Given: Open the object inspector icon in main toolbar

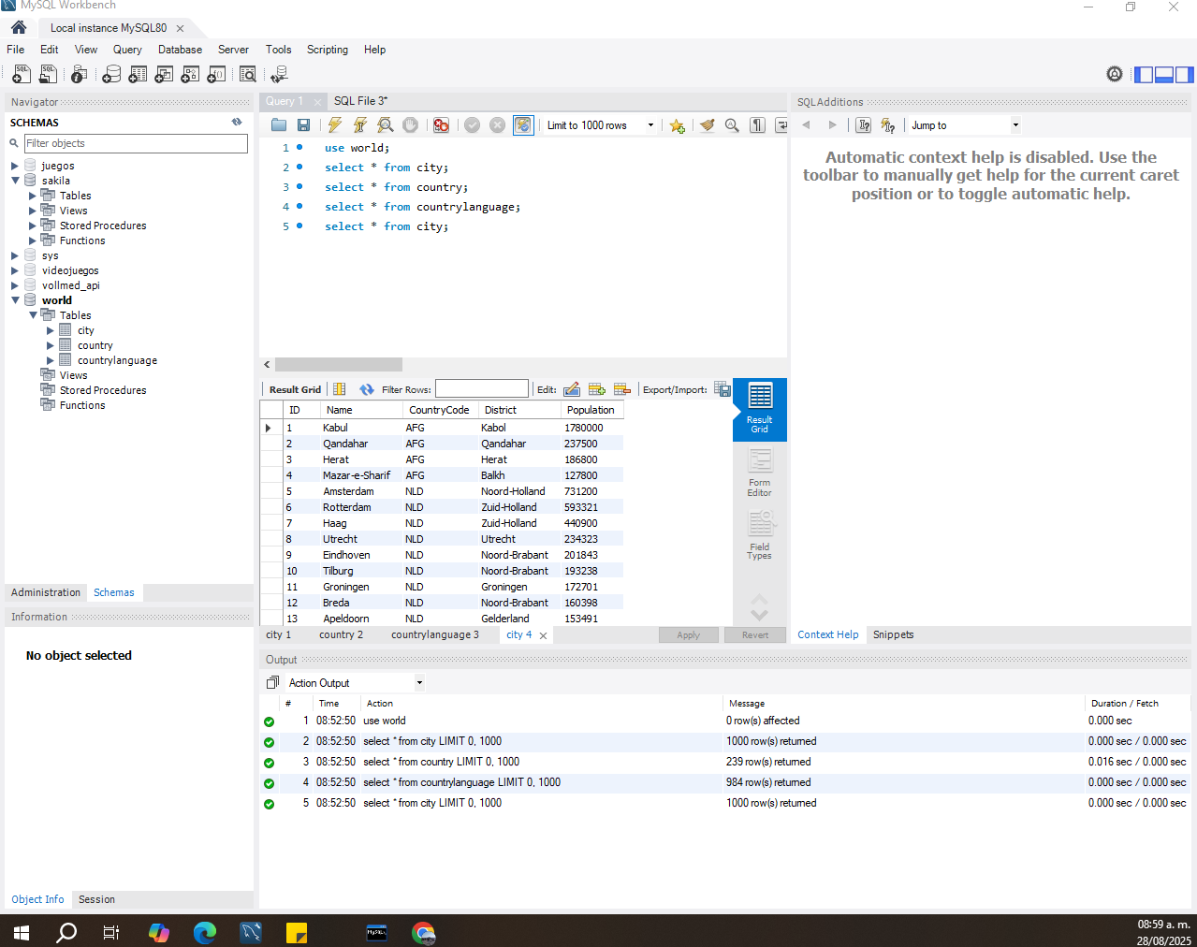Looking at the screenshot, I should [x=79, y=74].
